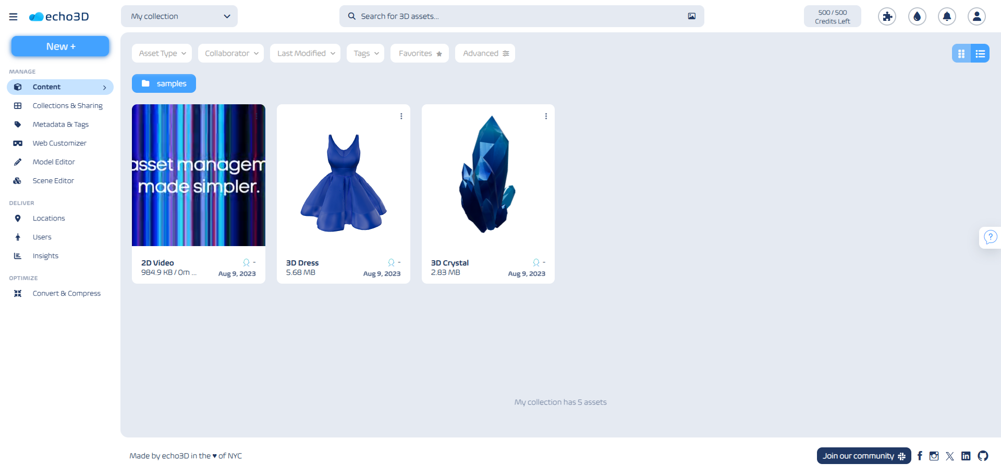Switch to grid view
Screen dimensions: 1001x475
[961, 53]
